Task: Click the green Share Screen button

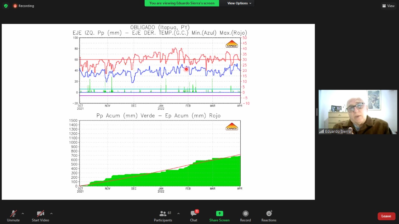Action: coord(219,216)
